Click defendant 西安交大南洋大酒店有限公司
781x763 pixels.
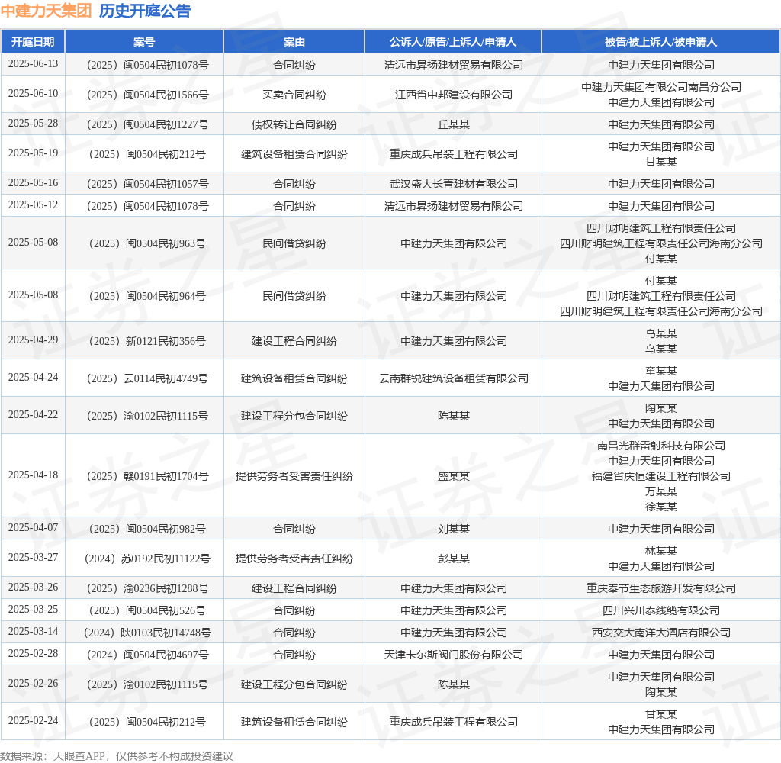pyautogui.click(x=660, y=633)
